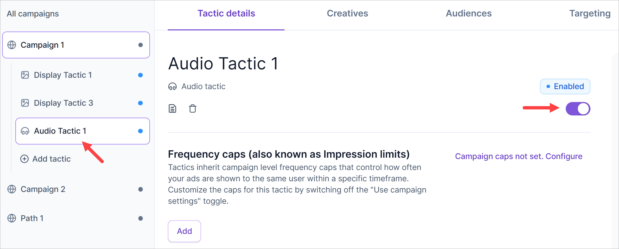Click the globe icon beside Campaign 2
The height and width of the screenshot is (249, 619).
[x=12, y=189]
